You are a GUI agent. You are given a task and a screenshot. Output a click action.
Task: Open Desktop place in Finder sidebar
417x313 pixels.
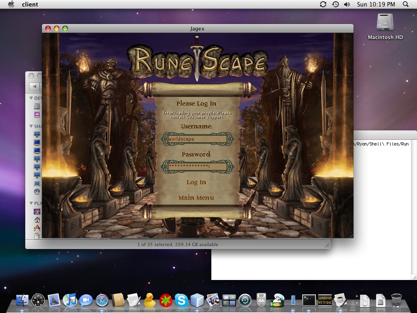tap(37, 212)
